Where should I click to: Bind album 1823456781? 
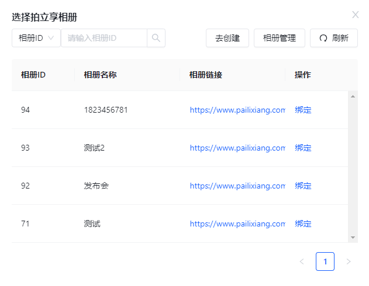point(303,110)
